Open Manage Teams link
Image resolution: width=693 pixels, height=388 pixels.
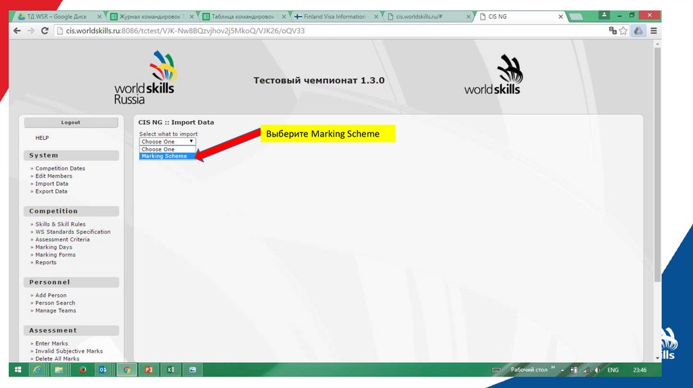pos(55,310)
